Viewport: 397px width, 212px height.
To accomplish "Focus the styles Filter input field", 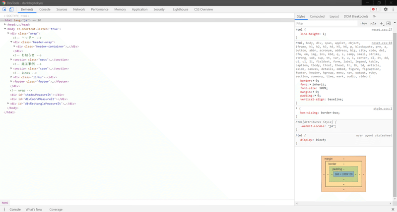I will (x=327, y=23).
